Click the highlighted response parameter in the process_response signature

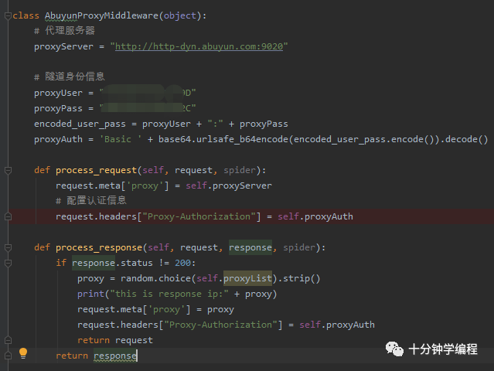tap(250, 248)
